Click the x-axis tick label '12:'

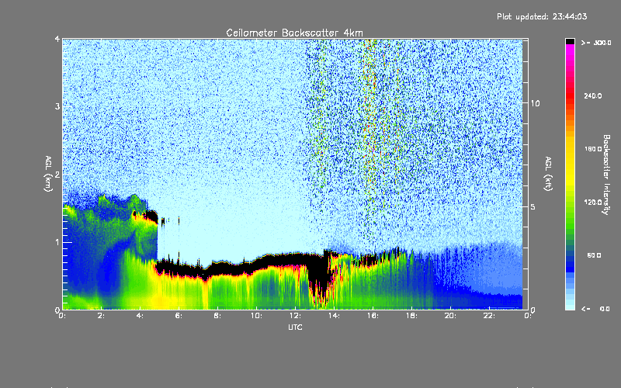[x=295, y=316]
